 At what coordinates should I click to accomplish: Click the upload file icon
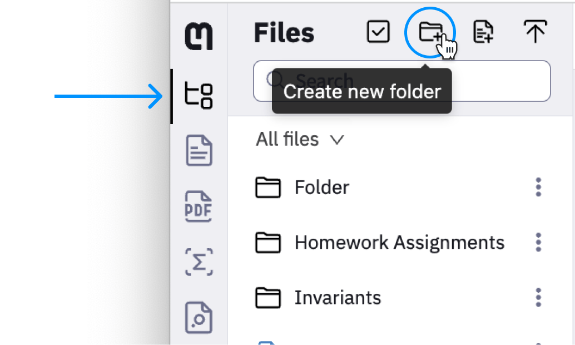tap(535, 32)
